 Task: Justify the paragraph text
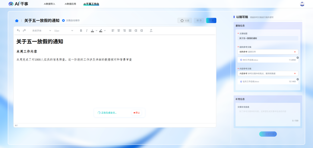coord(130,31)
